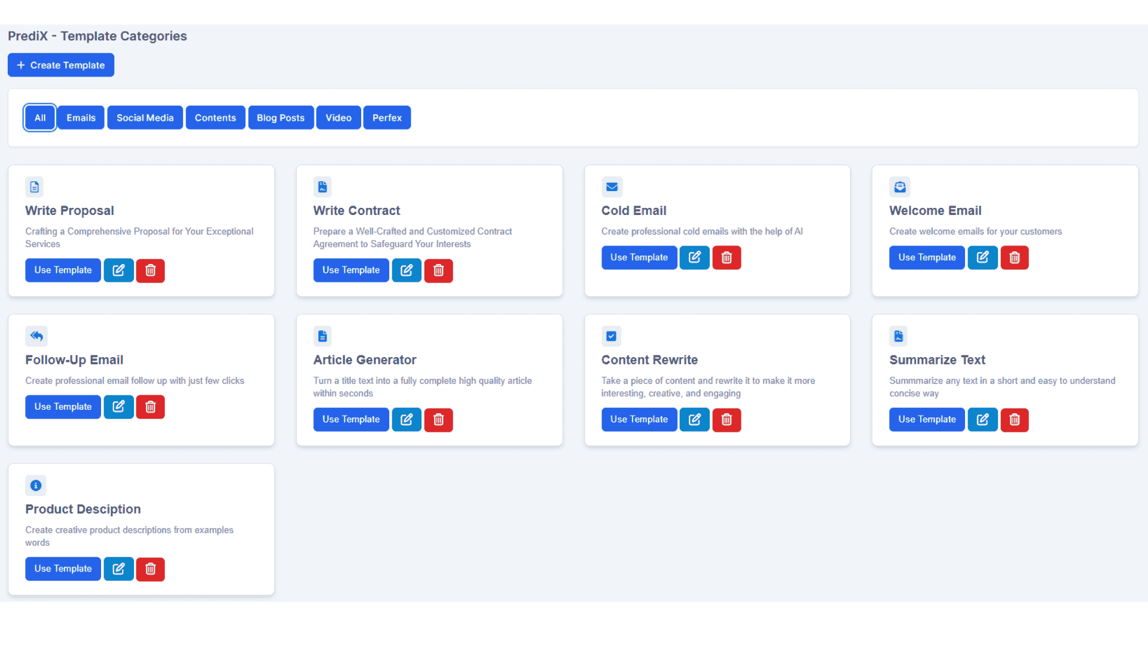Show the Contents category templates
Screen dimensions: 1148x645
[215, 118]
